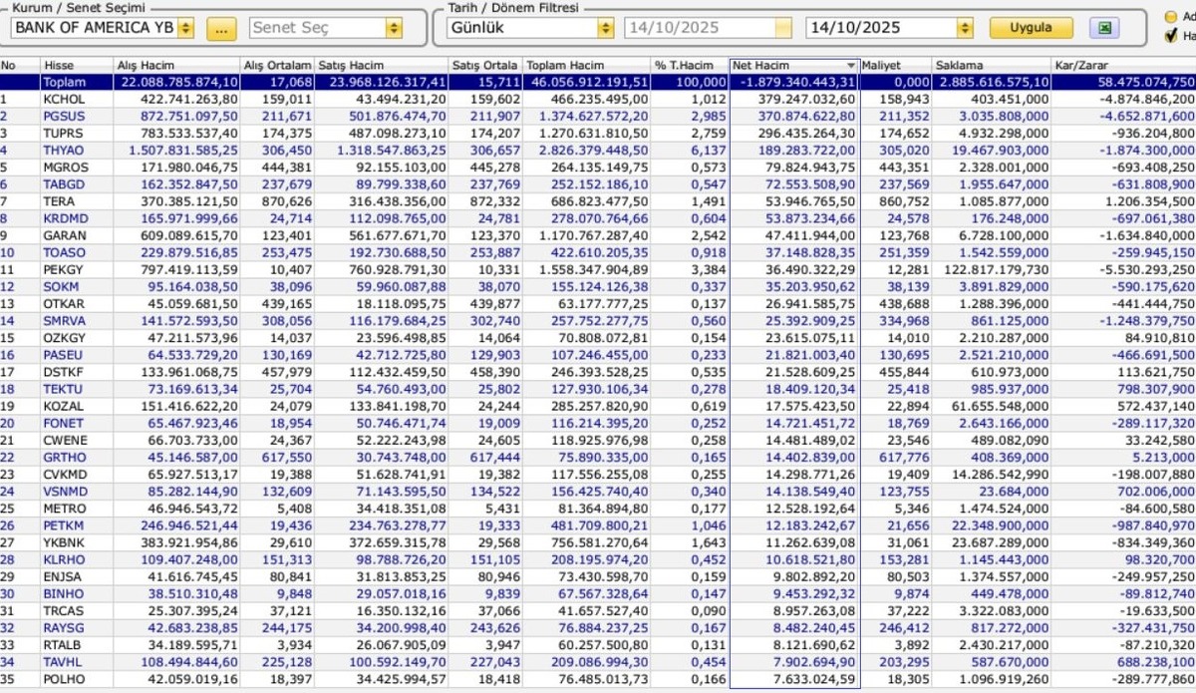Select the THYAO stock row
The image size is (1196, 693).
click(598, 151)
